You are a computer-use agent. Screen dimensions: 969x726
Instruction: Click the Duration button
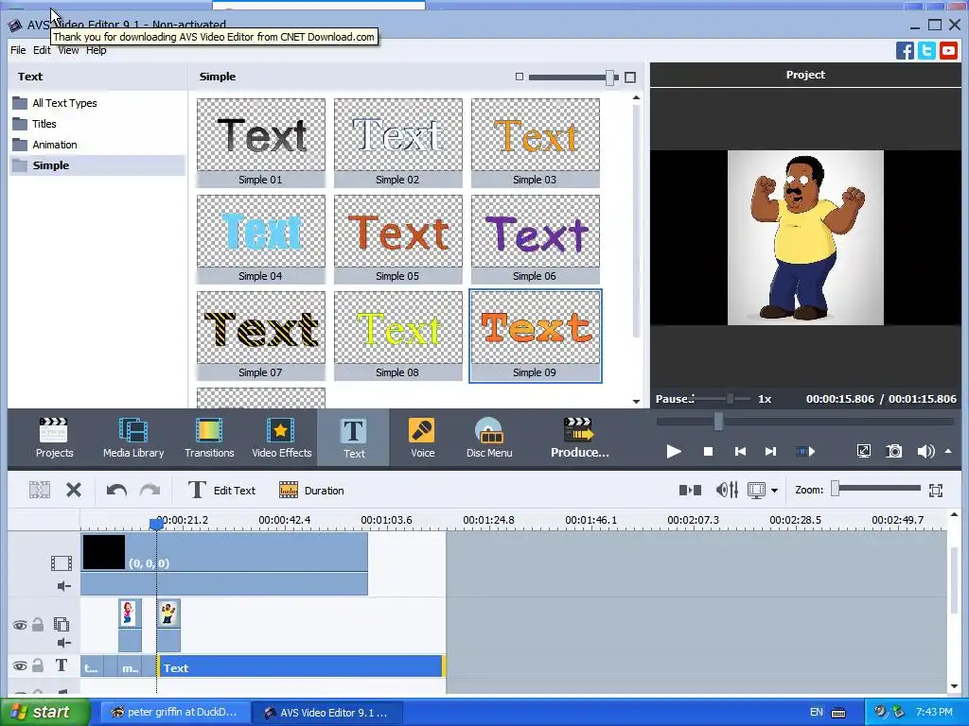[x=311, y=491]
